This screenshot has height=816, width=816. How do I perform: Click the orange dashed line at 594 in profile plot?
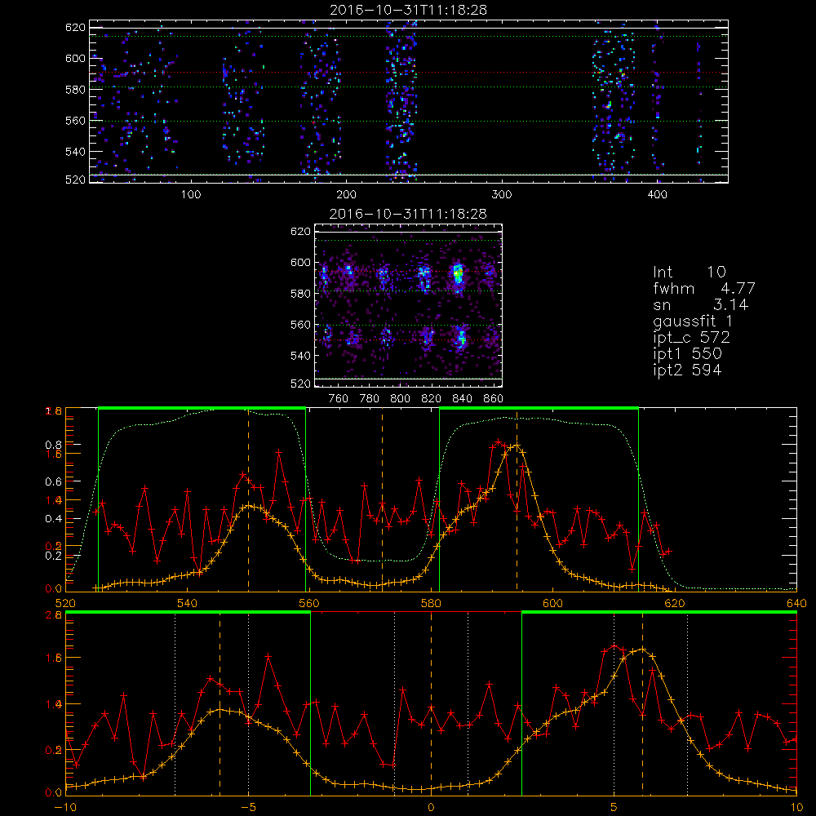[x=517, y=499]
